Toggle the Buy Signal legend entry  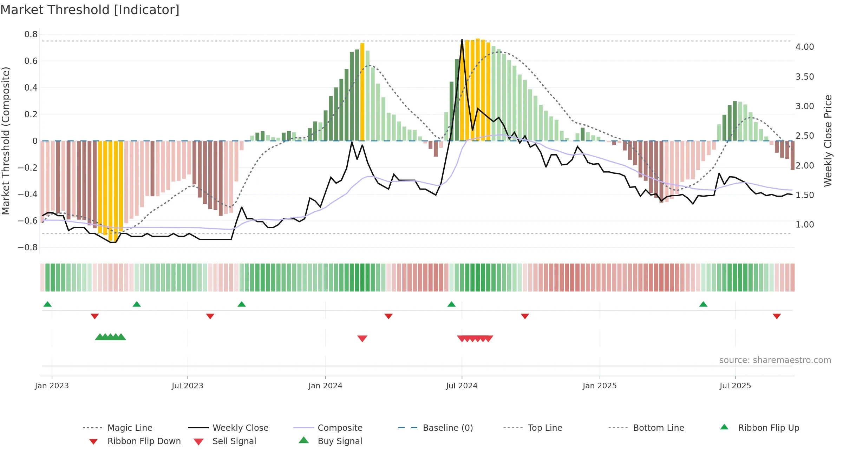[330, 441]
